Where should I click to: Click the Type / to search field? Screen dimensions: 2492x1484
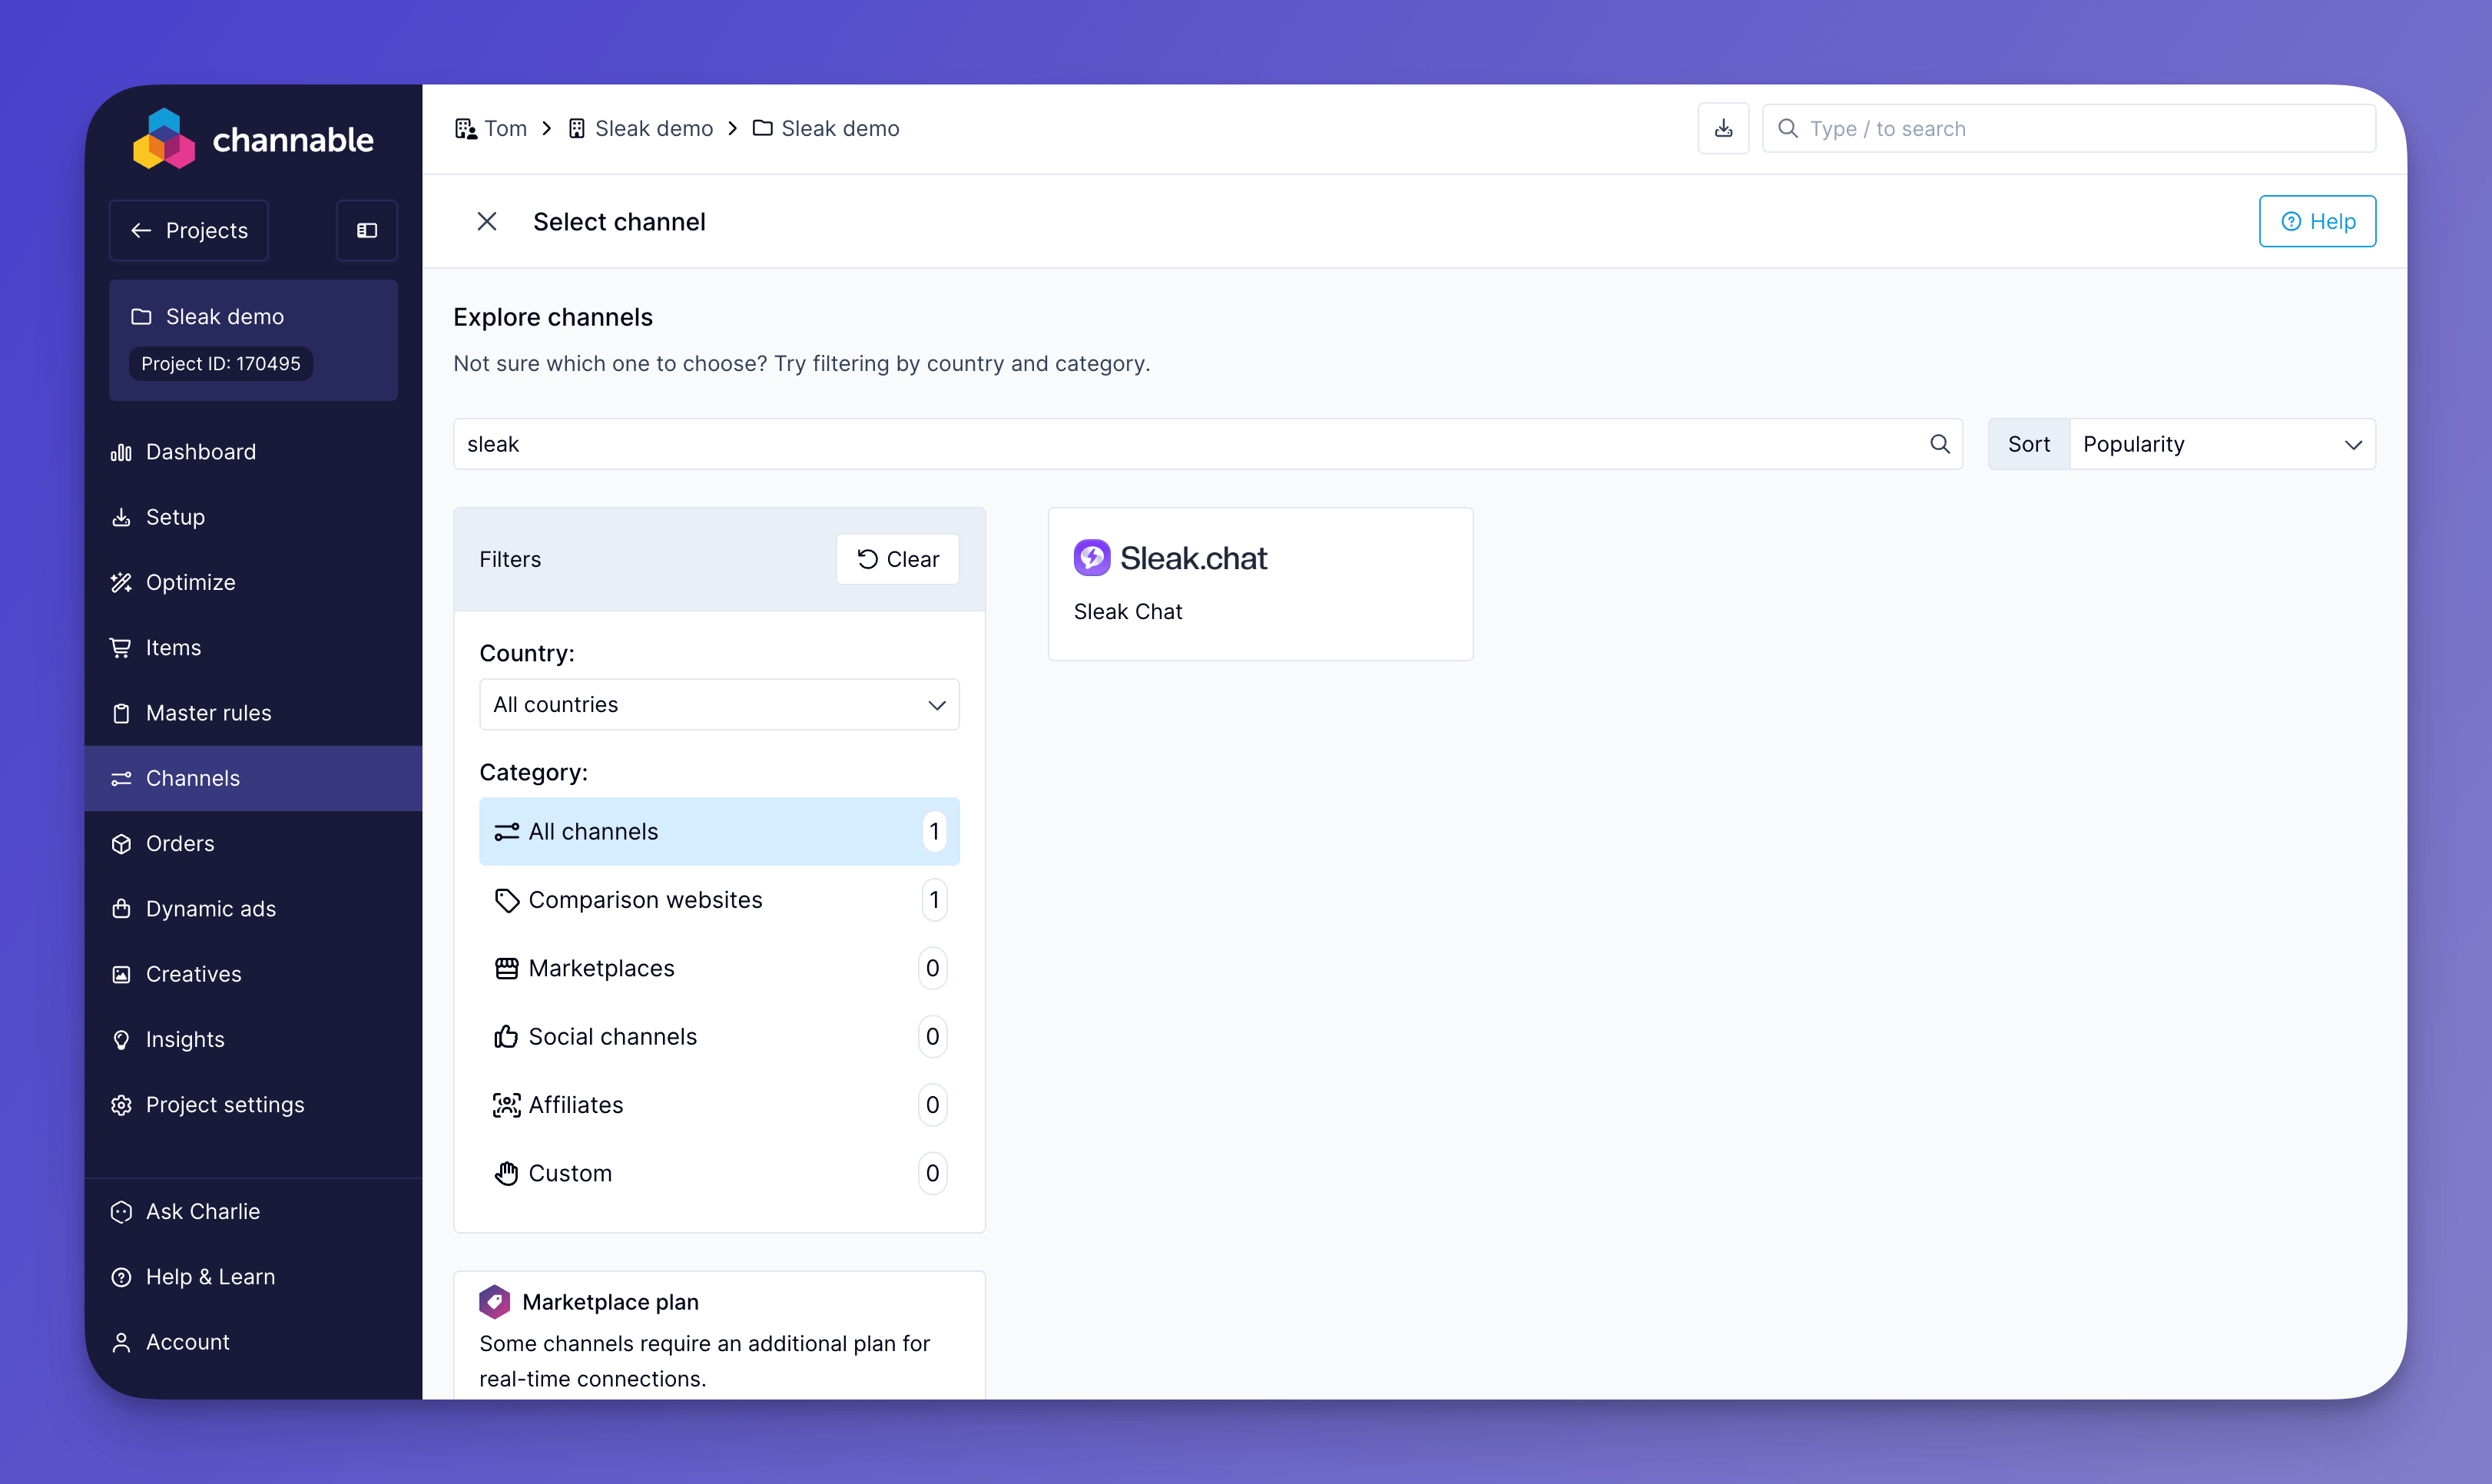point(2069,129)
